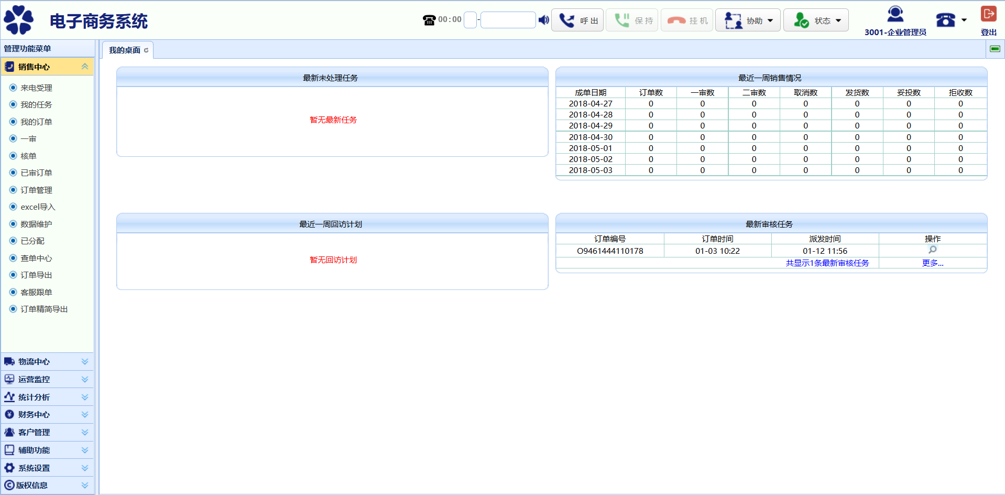Click the 客户管理 people icon

(x=9, y=432)
